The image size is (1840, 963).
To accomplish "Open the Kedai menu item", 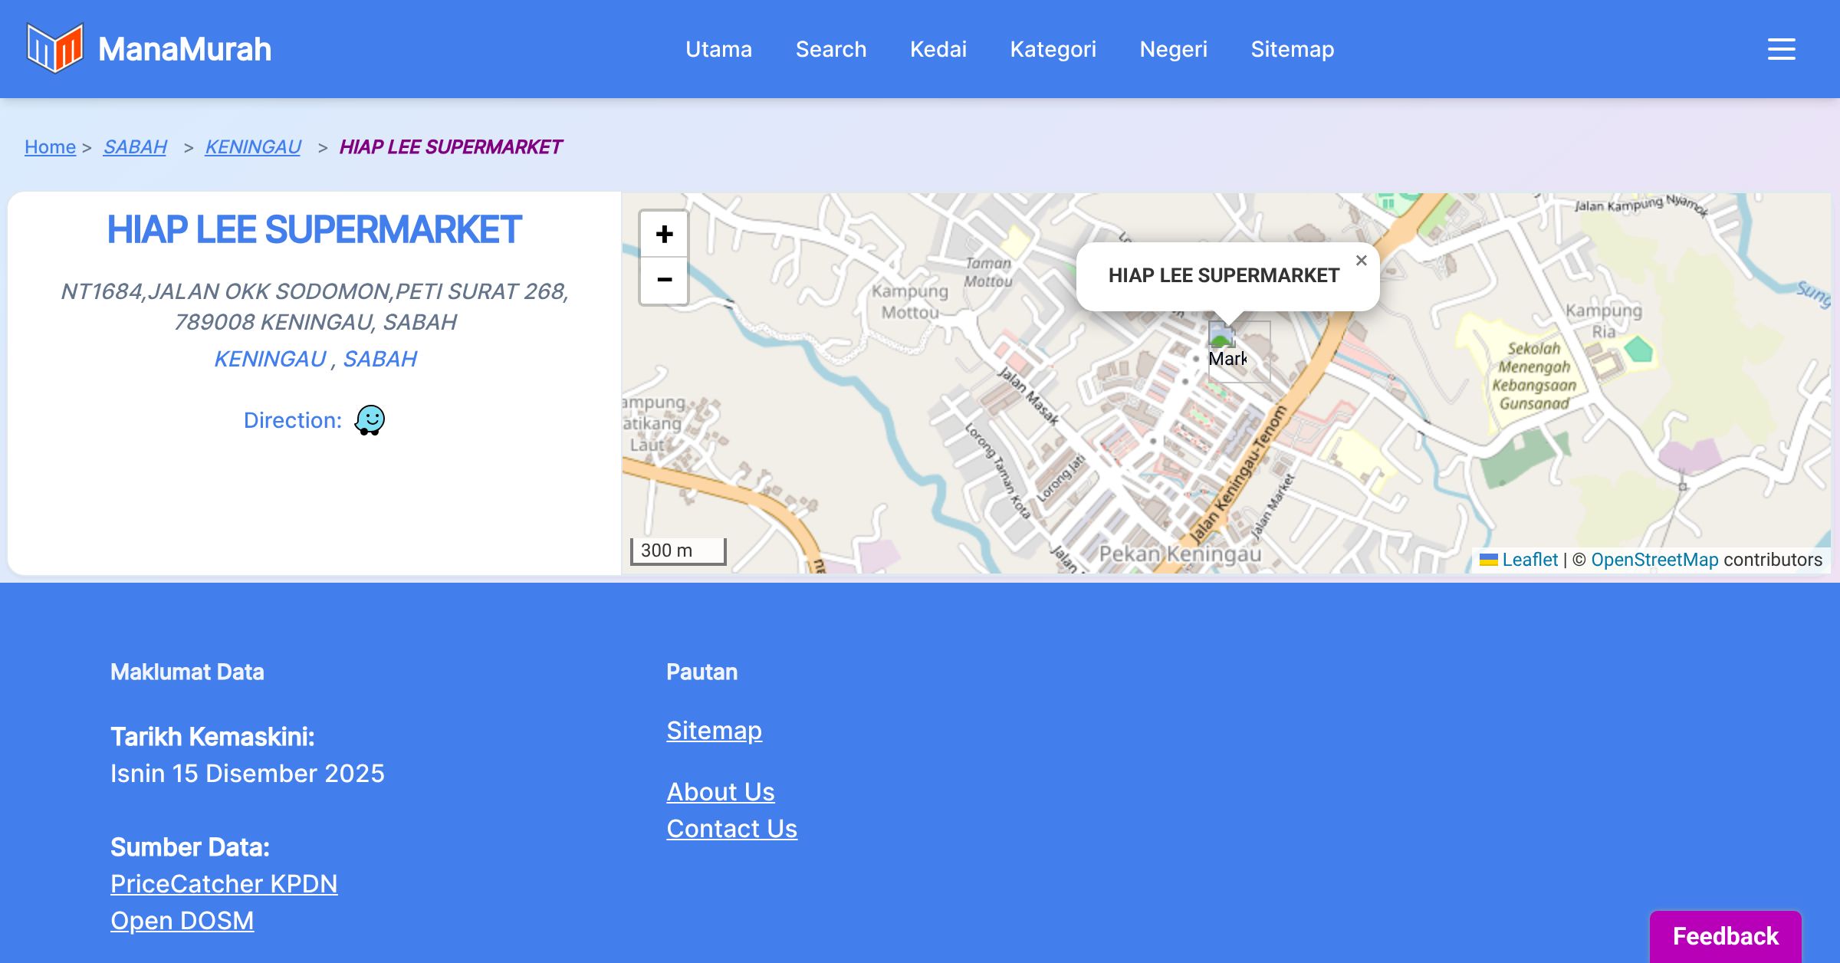I will [938, 49].
